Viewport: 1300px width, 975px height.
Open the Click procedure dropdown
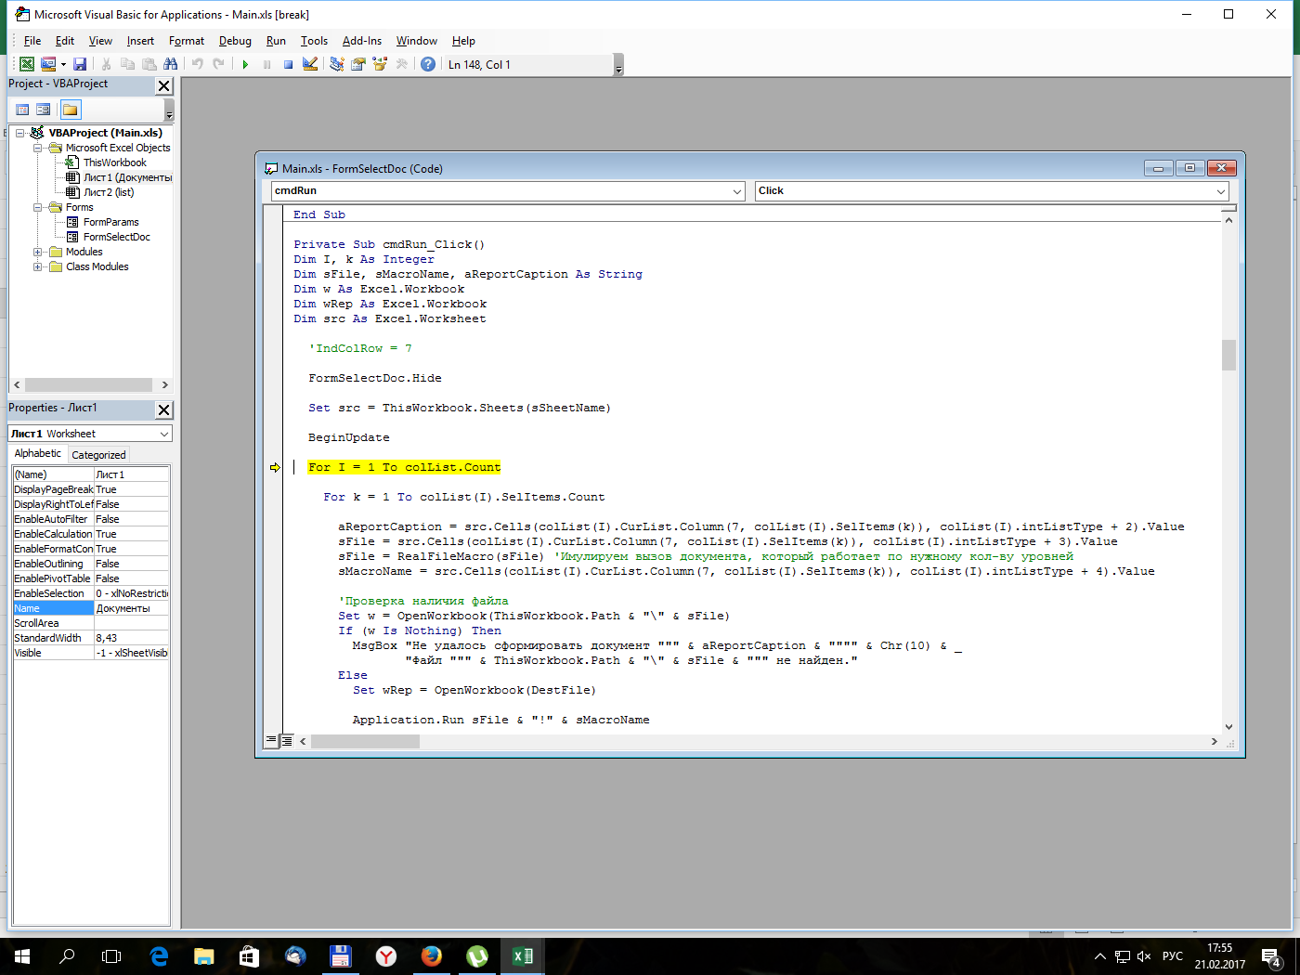point(1221,191)
